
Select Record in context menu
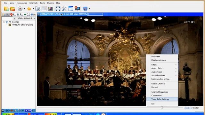(162, 87)
